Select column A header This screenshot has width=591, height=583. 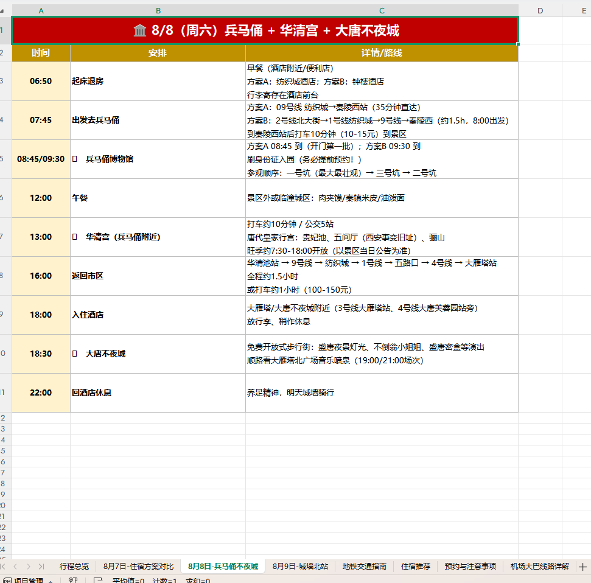(x=41, y=10)
